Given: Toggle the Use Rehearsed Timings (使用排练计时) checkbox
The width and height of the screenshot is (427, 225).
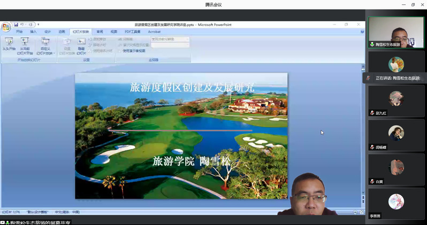Looking at the screenshot, I should click(90, 51).
